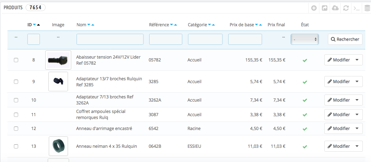Tick the checkbox for product ID 12
Image resolution: width=371 pixels, height=162 pixels.
[16, 129]
